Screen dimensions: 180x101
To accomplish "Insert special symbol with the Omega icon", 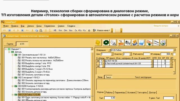I will [89, 31].
